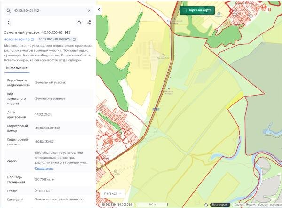Expand the Легенда dropdown
The image size is (282, 208).
[x=113, y=193]
